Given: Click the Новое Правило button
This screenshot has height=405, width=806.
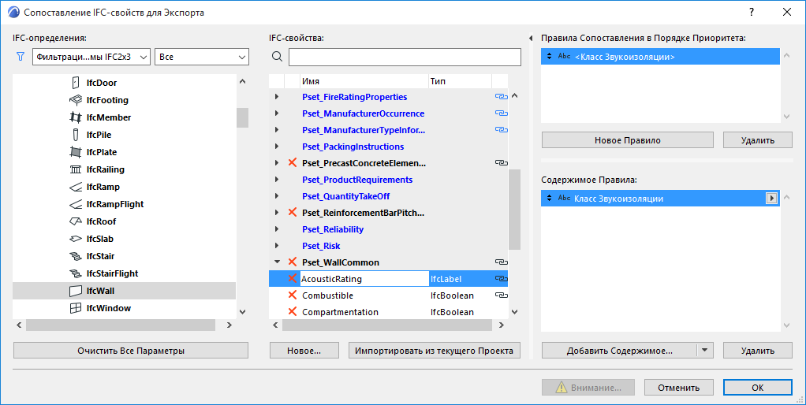Looking at the screenshot, I should click(x=628, y=140).
